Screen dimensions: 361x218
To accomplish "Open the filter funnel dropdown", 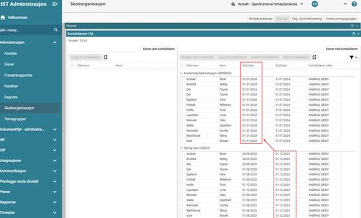I will pos(353,57).
